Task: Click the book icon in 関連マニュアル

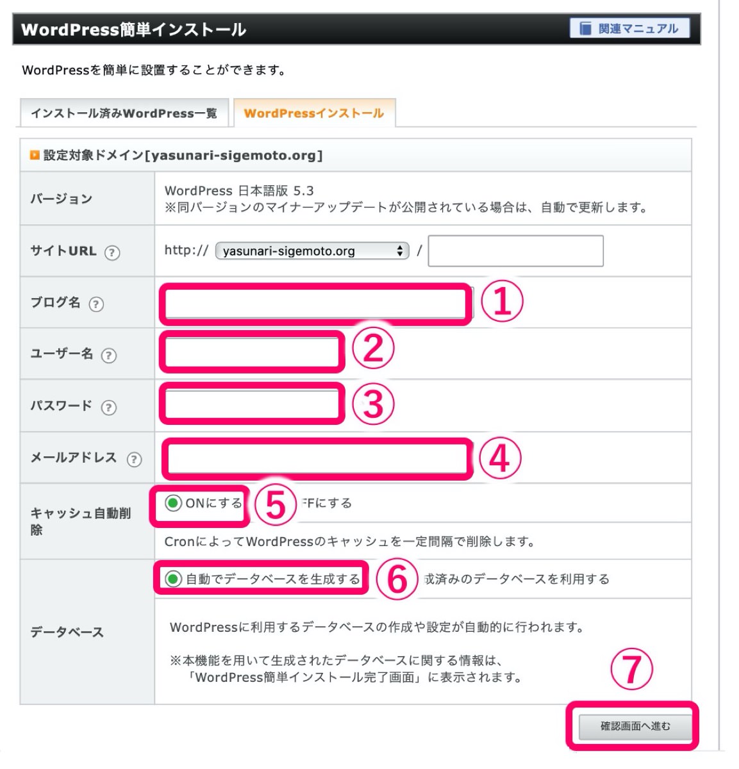Action: point(585,29)
